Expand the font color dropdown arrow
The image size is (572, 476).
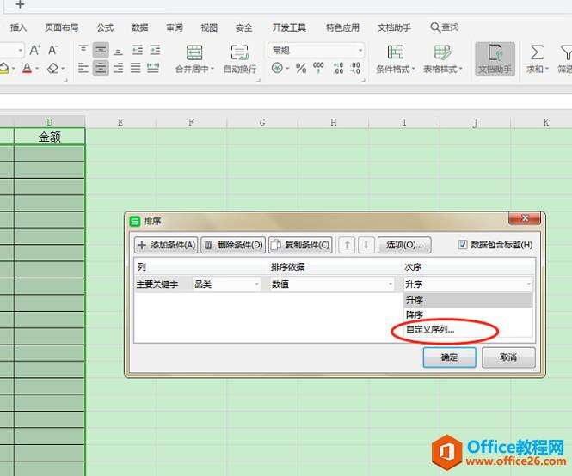(37, 69)
